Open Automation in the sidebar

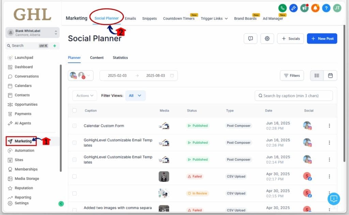[21, 151]
